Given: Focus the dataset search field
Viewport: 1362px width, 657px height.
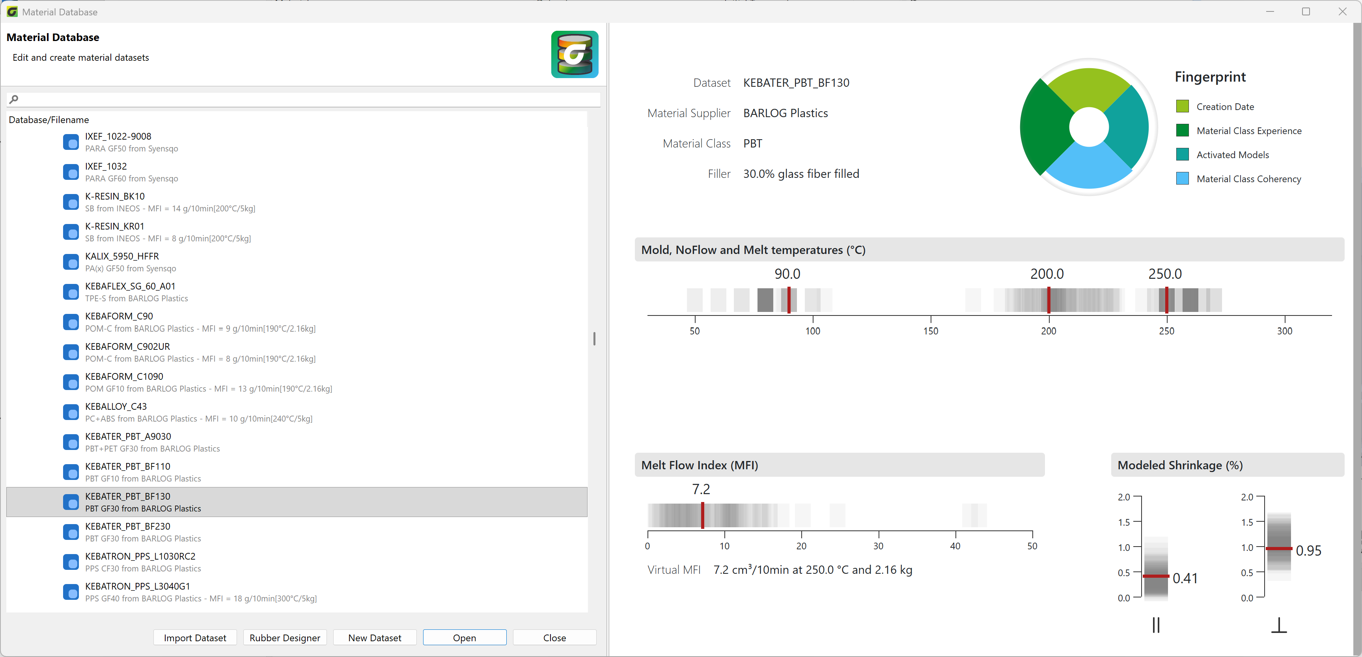Looking at the screenshot, I should tap(304, 99).
